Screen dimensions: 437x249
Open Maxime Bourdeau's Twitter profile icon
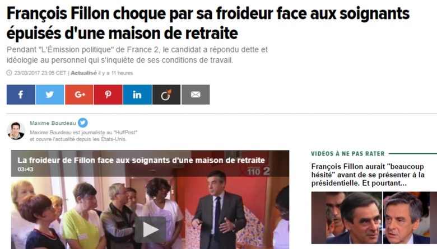(x=83, y=123)
